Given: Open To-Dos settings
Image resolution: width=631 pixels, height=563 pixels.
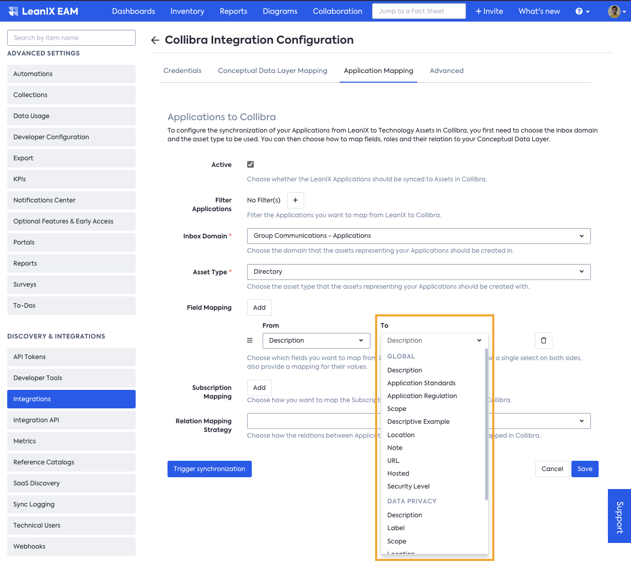Looking at the screenshot, I should 71,306.
